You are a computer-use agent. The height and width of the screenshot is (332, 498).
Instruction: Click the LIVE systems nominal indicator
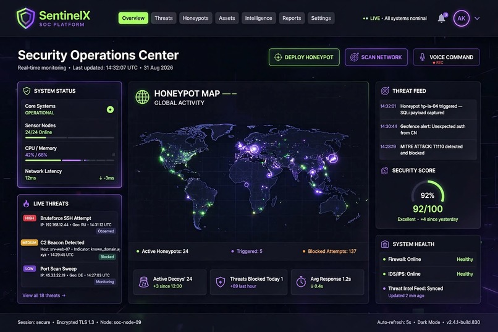[x=395, y=19]
